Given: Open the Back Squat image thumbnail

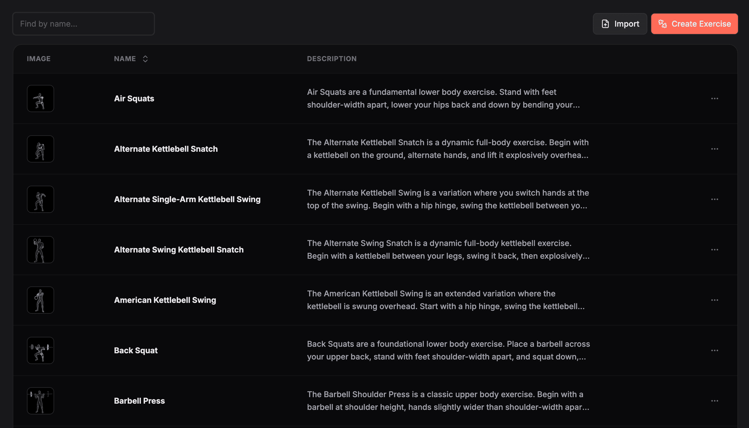Looking at the screenshot, I should tap(40, 350).
